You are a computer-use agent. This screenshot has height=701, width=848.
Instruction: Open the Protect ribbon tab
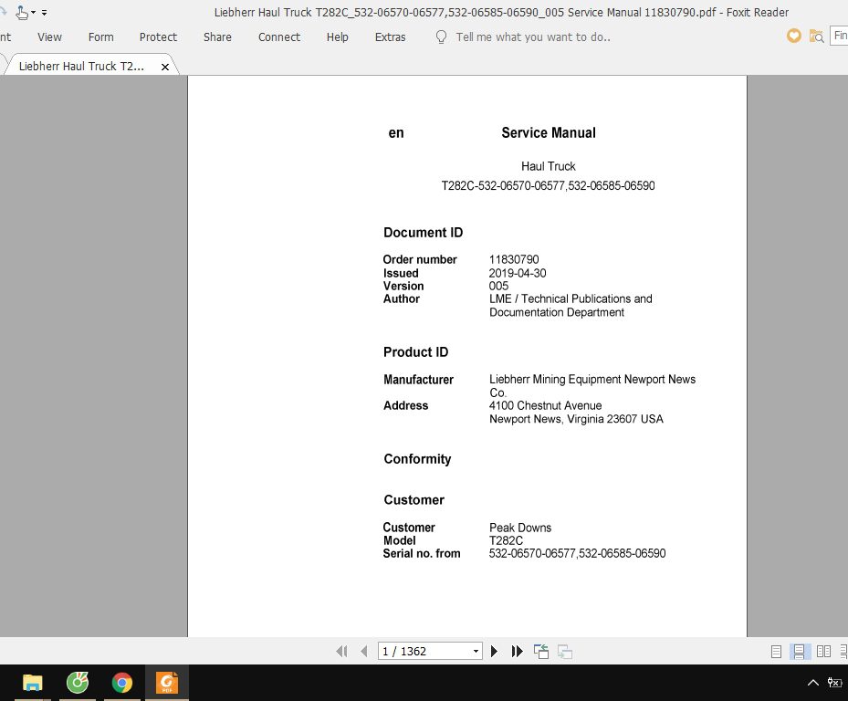tap(158, 37)
